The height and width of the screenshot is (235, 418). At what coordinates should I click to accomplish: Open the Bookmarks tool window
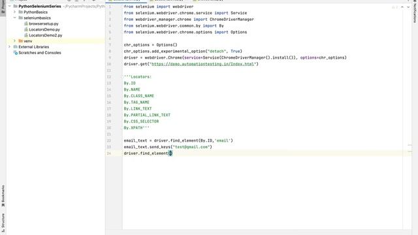tap(3, 196)
